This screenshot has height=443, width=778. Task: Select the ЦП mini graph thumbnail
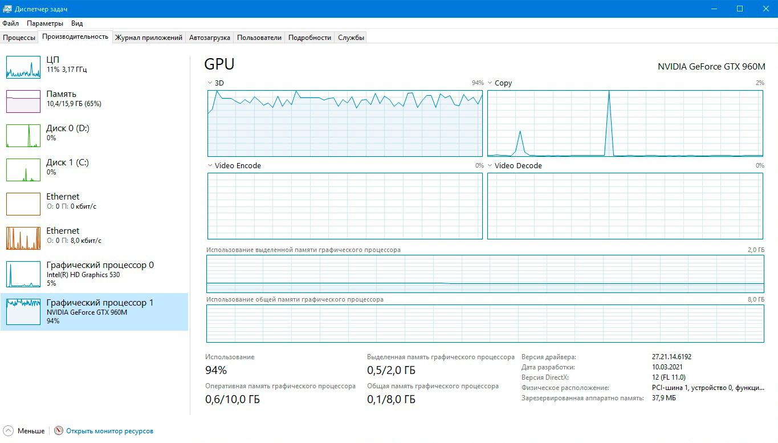pos(23,67)
